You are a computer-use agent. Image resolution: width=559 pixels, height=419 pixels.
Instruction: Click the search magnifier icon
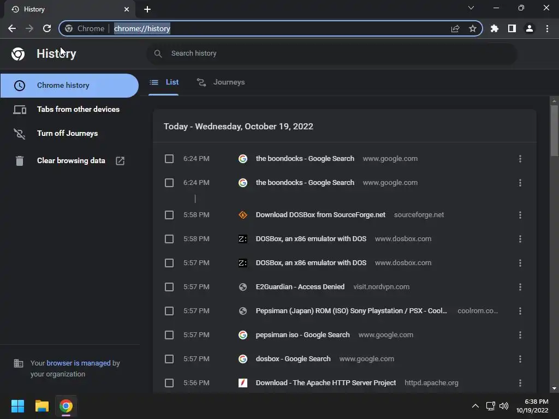tap(158, 54)
